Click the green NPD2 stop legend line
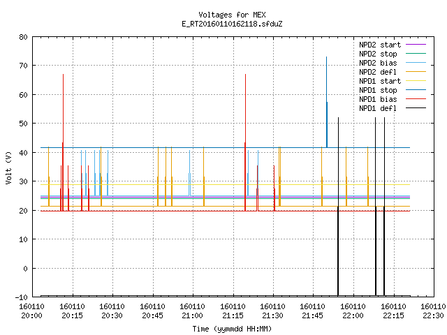Screen dimensions: 447x335 click(416, 54)
